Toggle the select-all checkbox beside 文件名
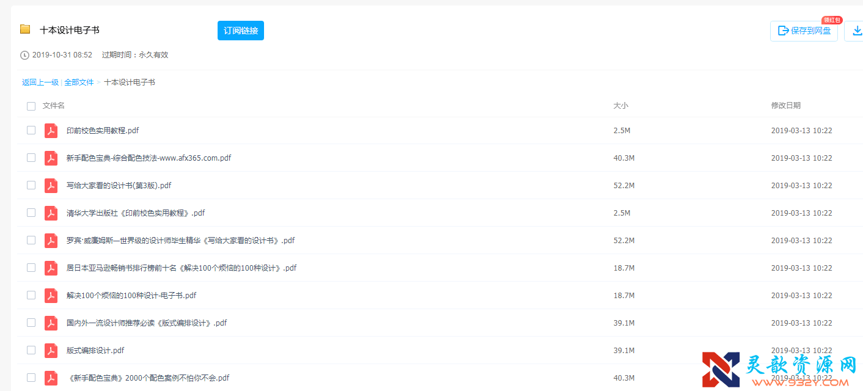This screenshot has height=391, width=863. pyautogui.click(x=31, y=106)
